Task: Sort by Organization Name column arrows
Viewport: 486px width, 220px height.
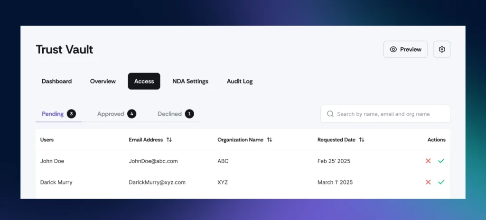Action: coord(270,140)
